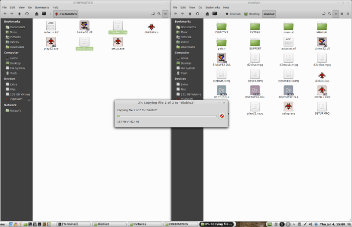Viewport: 352px width, 227px height.
Task: Select DSETUP32.DLL in diablo2 window
Action: point(289,92)
